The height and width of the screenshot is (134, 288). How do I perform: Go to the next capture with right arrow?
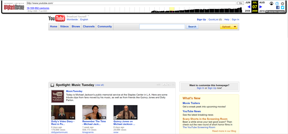[261, 7]
